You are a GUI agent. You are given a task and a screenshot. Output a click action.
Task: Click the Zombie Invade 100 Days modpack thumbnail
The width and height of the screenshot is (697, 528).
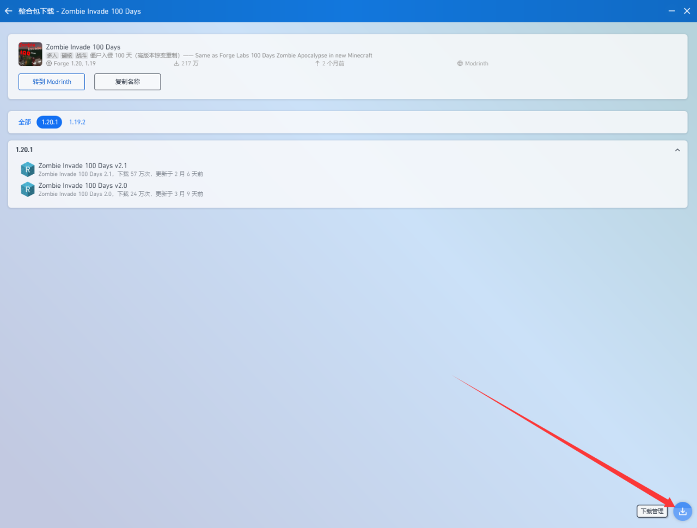pyautogui.click(x=30, y=54)
